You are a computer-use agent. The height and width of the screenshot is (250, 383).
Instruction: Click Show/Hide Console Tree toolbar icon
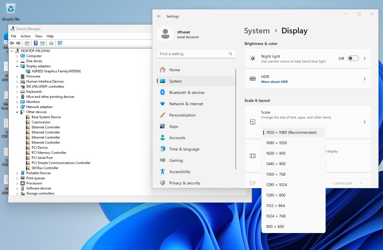coord(27,43)
